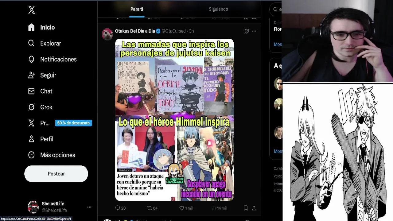Click the Notificaciones bell icon
This screenshot has width=393, height=221.
(x=31, y=59)
